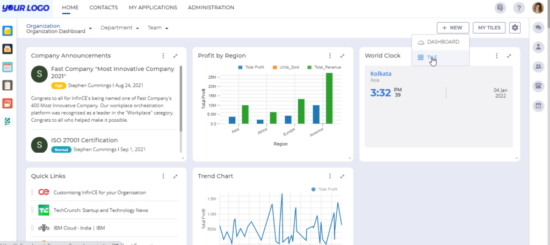550x245 pixels.
Task: Choose TILE from New menu
Action: pos(440,57)
